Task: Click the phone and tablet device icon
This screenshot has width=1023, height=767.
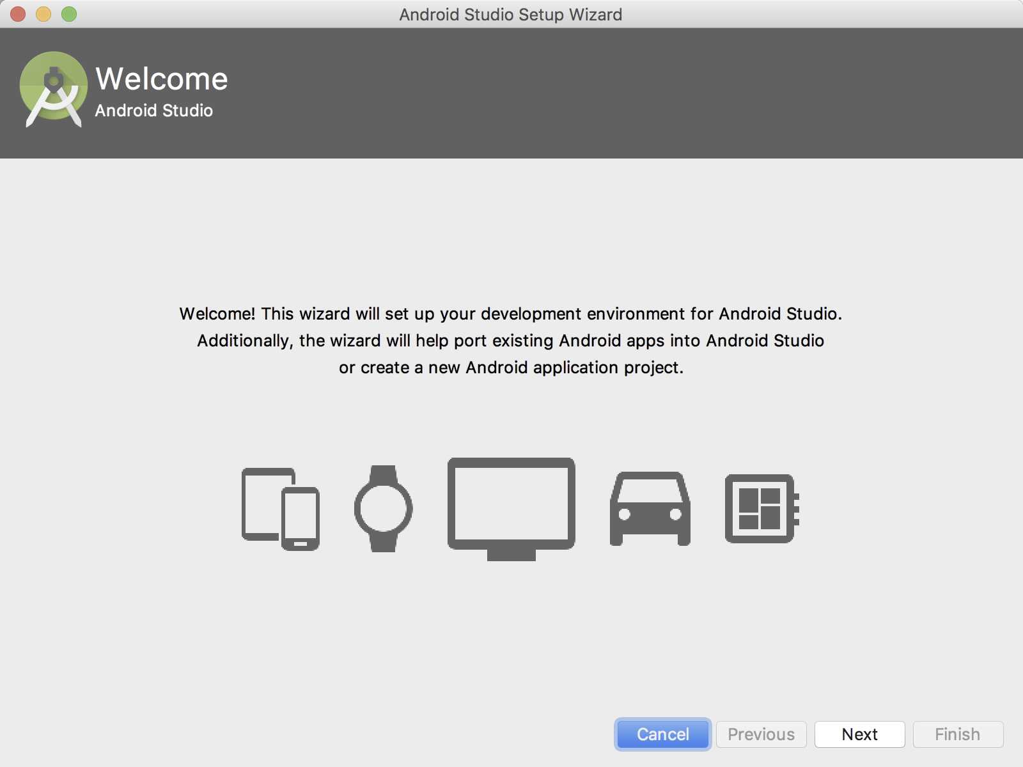Action: coord(280,509)
